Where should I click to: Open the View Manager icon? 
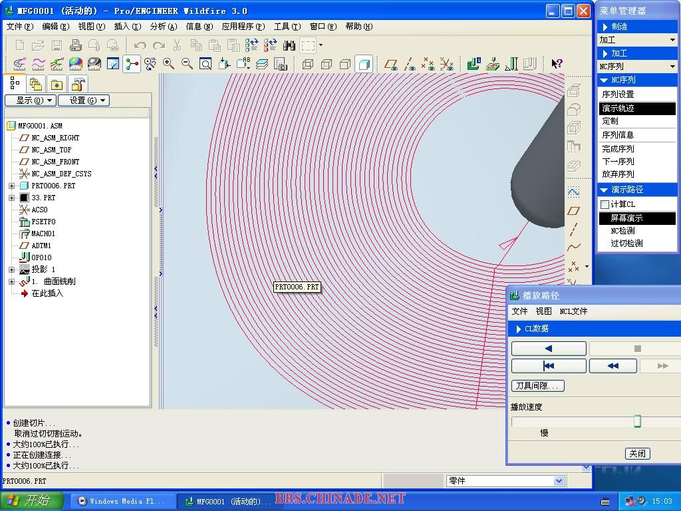point(281,64)
